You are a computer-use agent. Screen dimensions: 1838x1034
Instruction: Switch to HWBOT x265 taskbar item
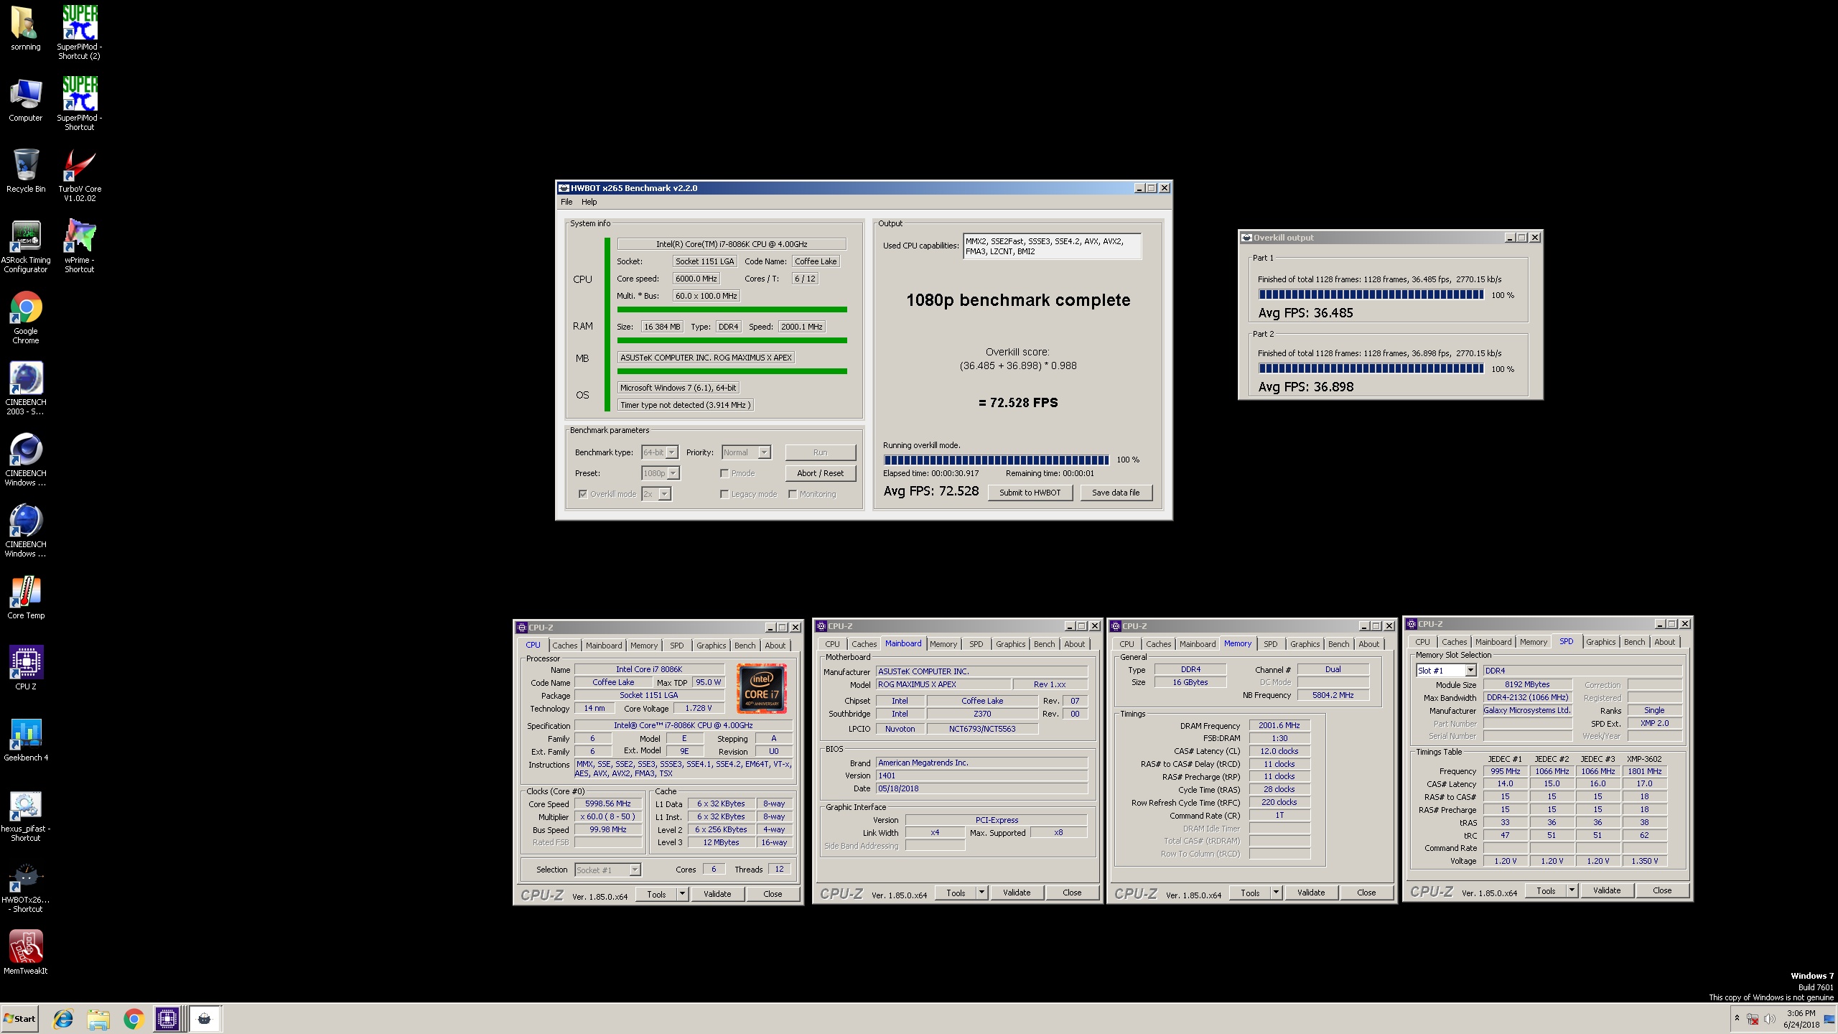[205, 1019]
